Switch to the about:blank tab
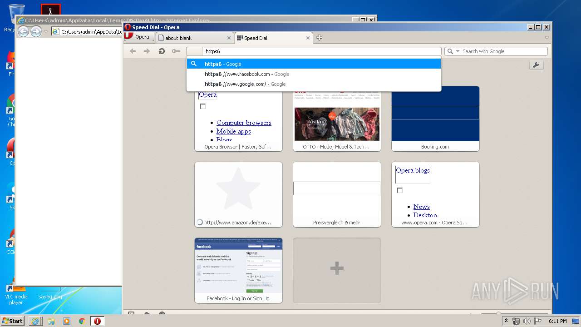Screen dimensions: 581x327 tap(195, 38)
